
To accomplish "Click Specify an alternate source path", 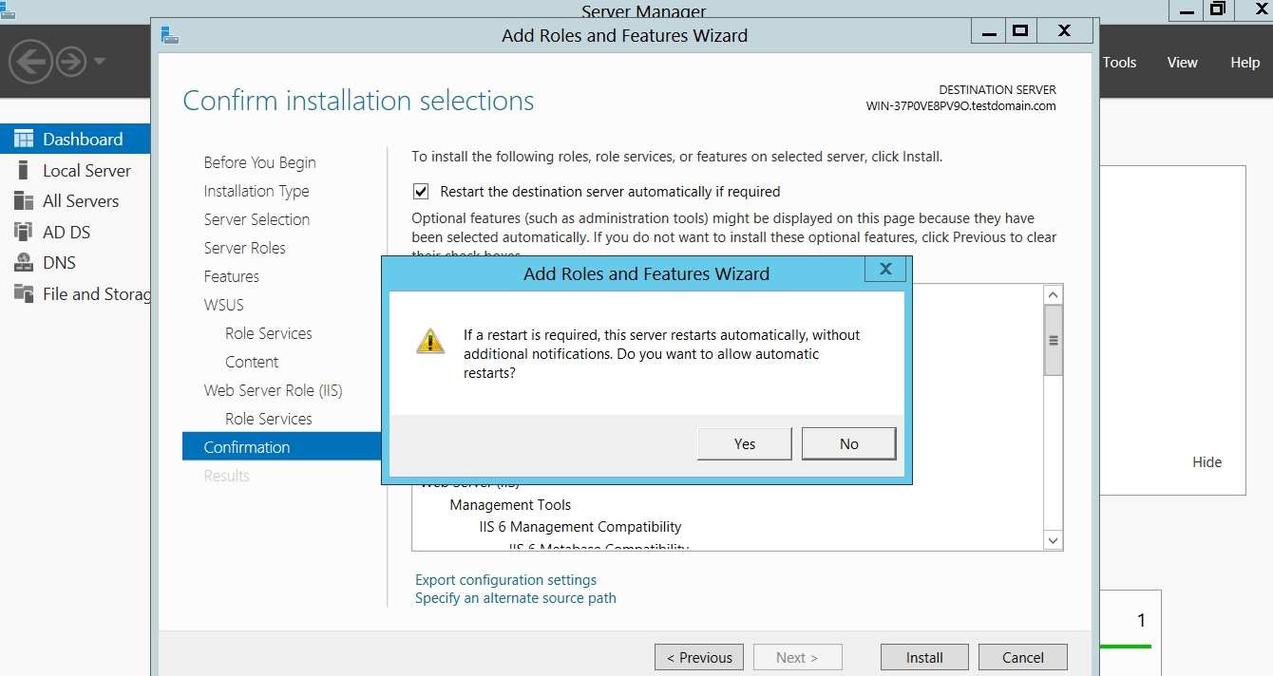I will 515,598.
